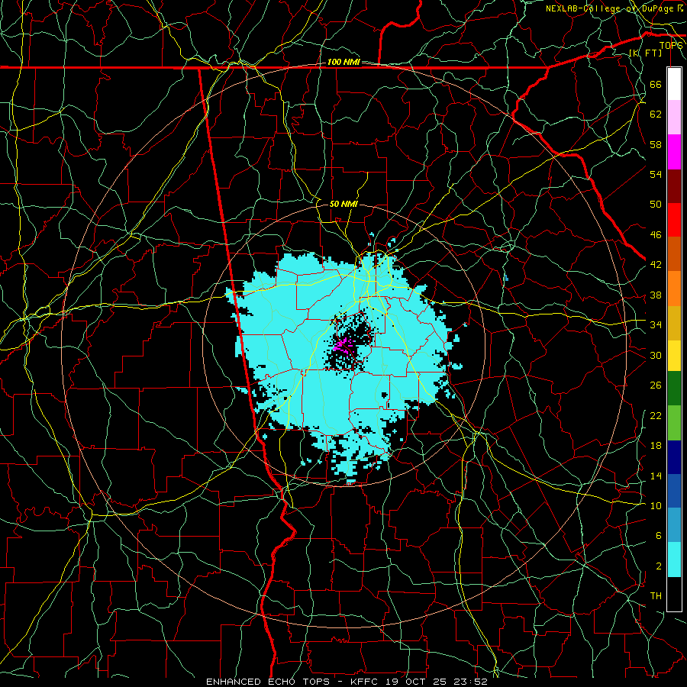Select the cyan swatch in the legend
Image resolution: width=687 pixels, height=687 pixels.
pyautogui.click(x=674, y=560)
